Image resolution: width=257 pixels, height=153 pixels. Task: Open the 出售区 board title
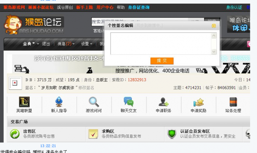click(x=29, y=131)
